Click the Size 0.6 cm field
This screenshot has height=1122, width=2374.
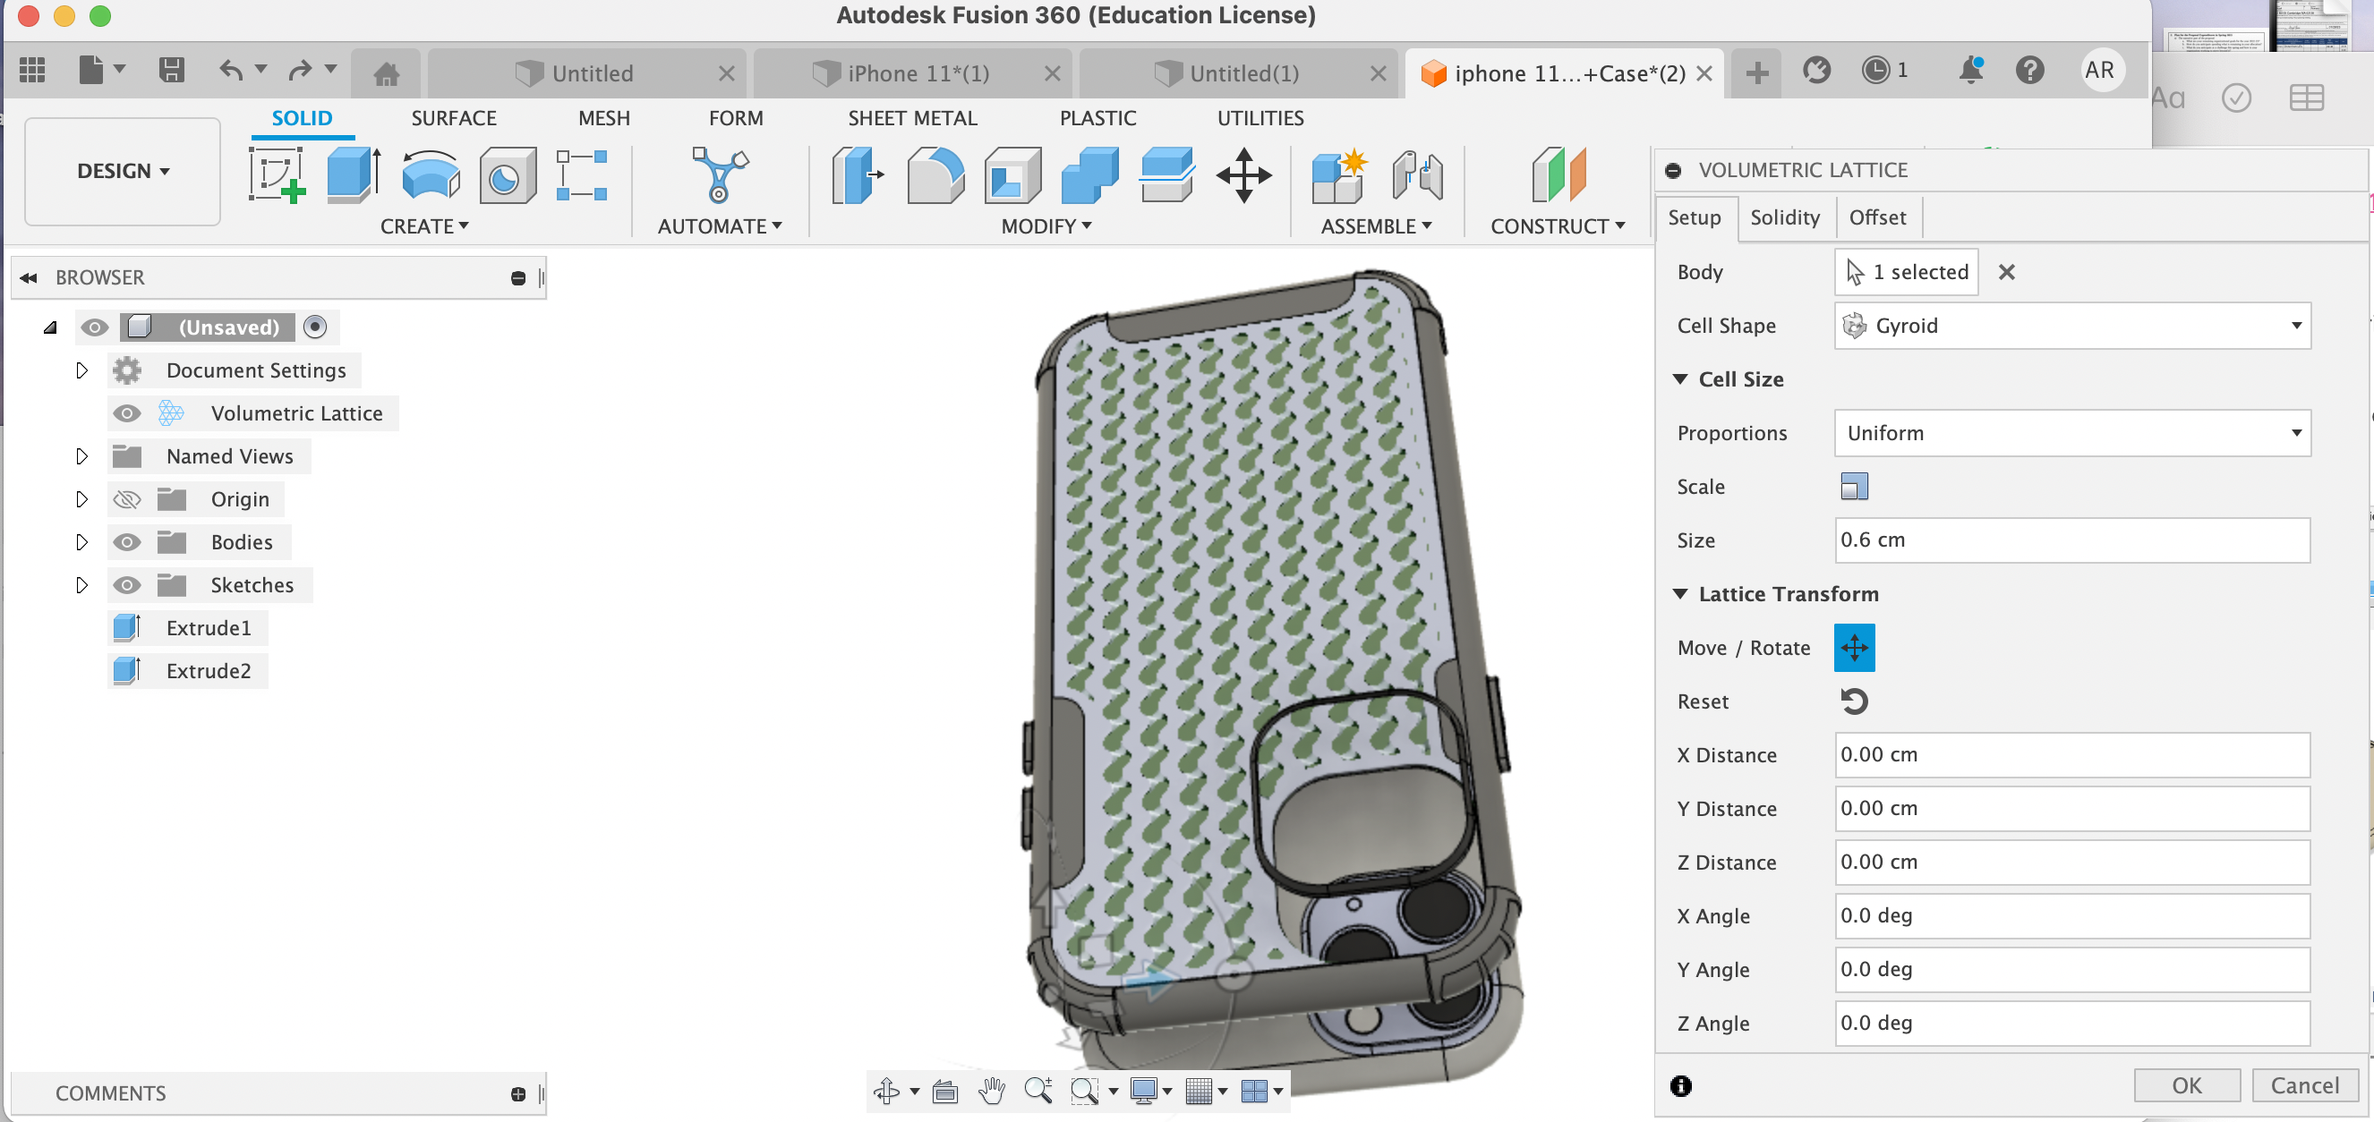[x=2071, y=540]
